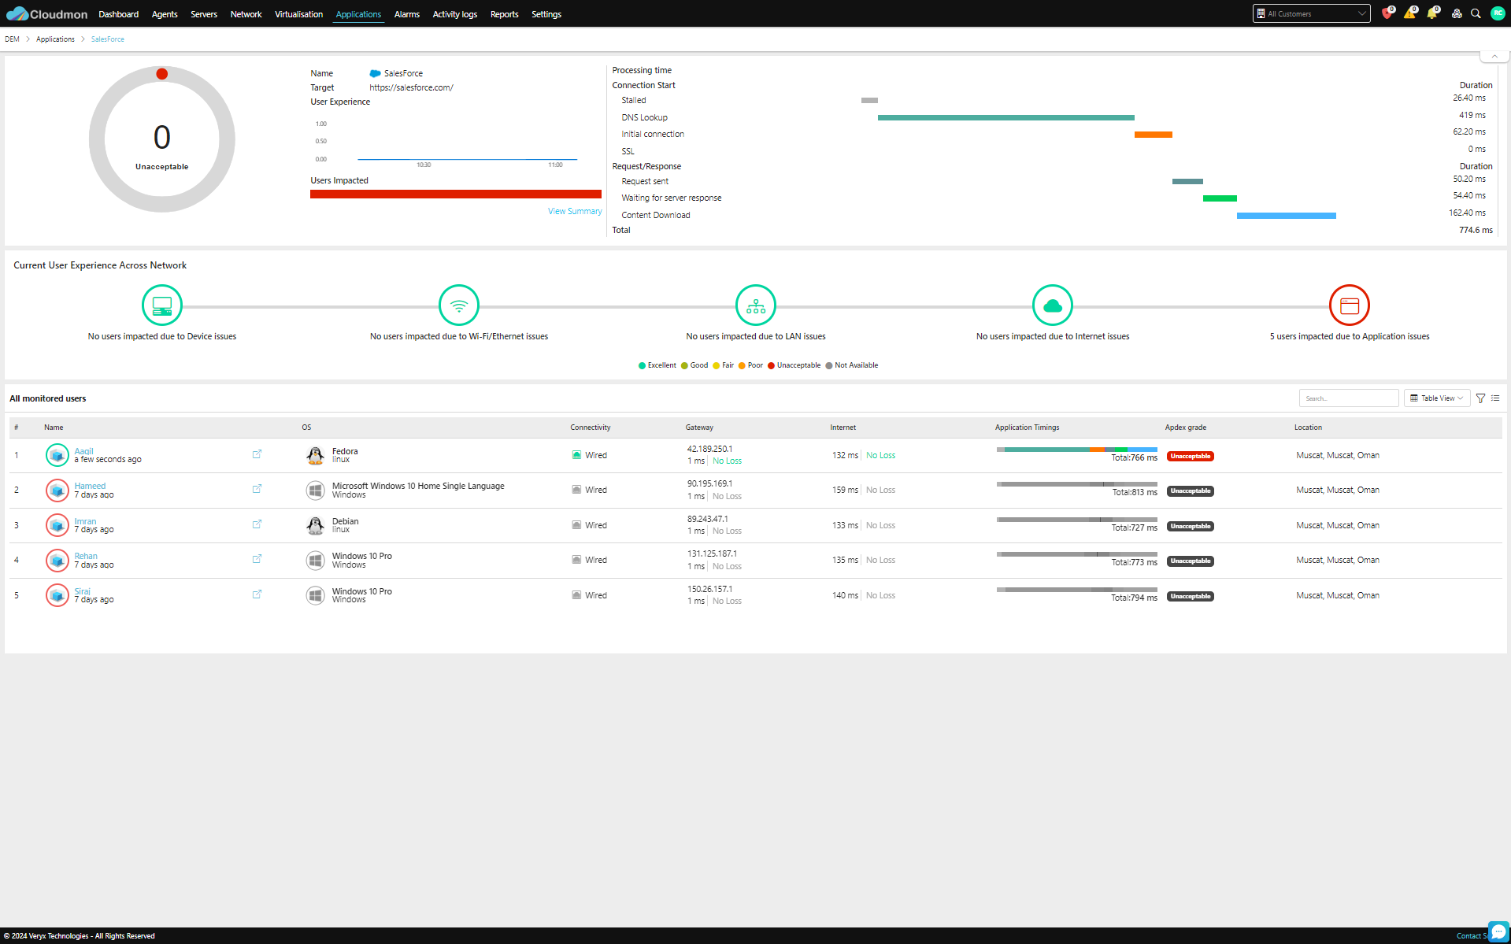Click Contact Support link in footer
Screen dimensions: 1511x944
[x=1472, y=936]
